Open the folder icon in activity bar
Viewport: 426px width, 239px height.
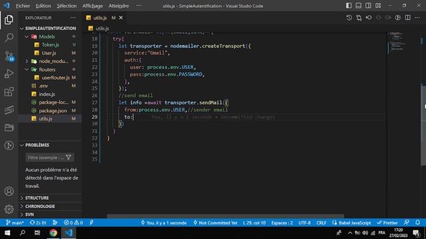pos(9,127)
